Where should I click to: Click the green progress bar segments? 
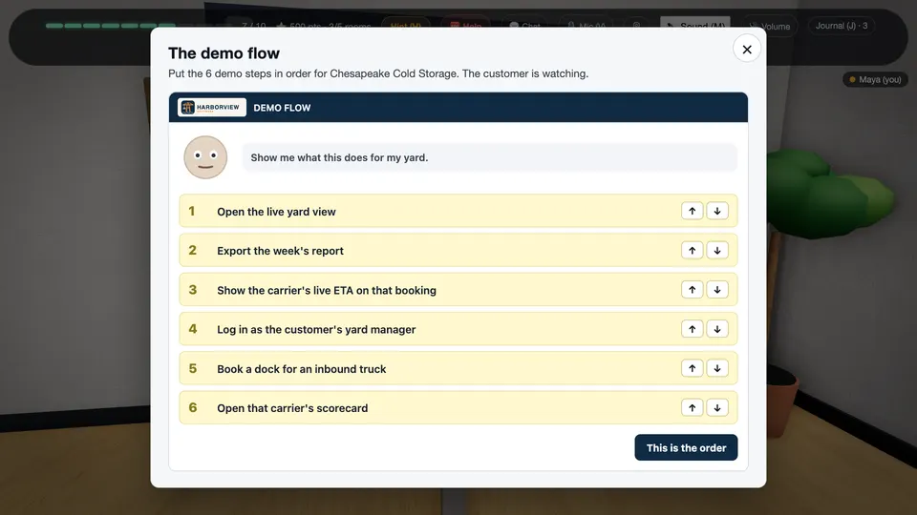click(x=111, y=26)
